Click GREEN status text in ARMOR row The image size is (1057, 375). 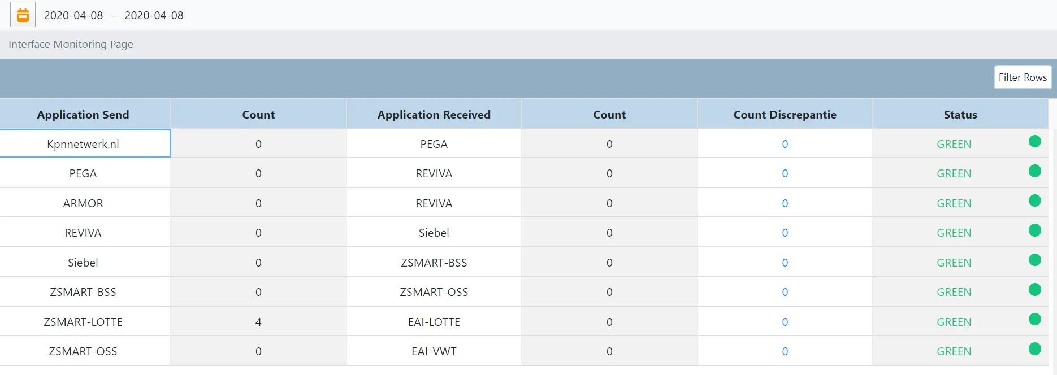click(954, 203)
